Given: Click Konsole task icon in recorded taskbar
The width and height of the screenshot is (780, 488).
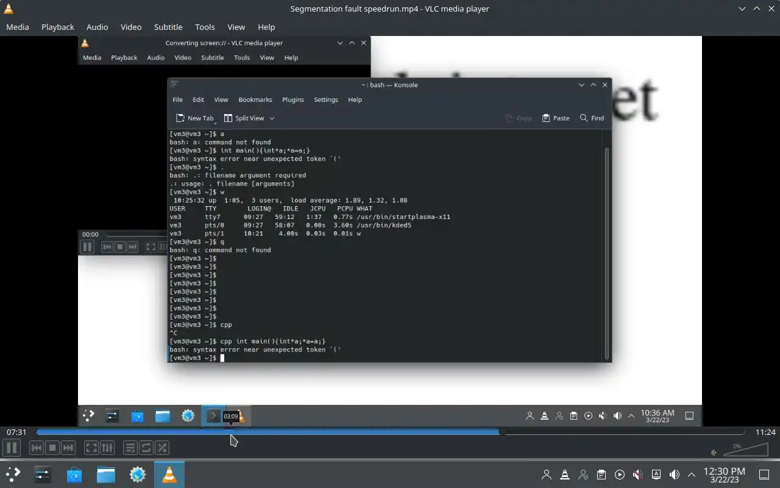Looking at the screenshot, I should click(213, 416).
